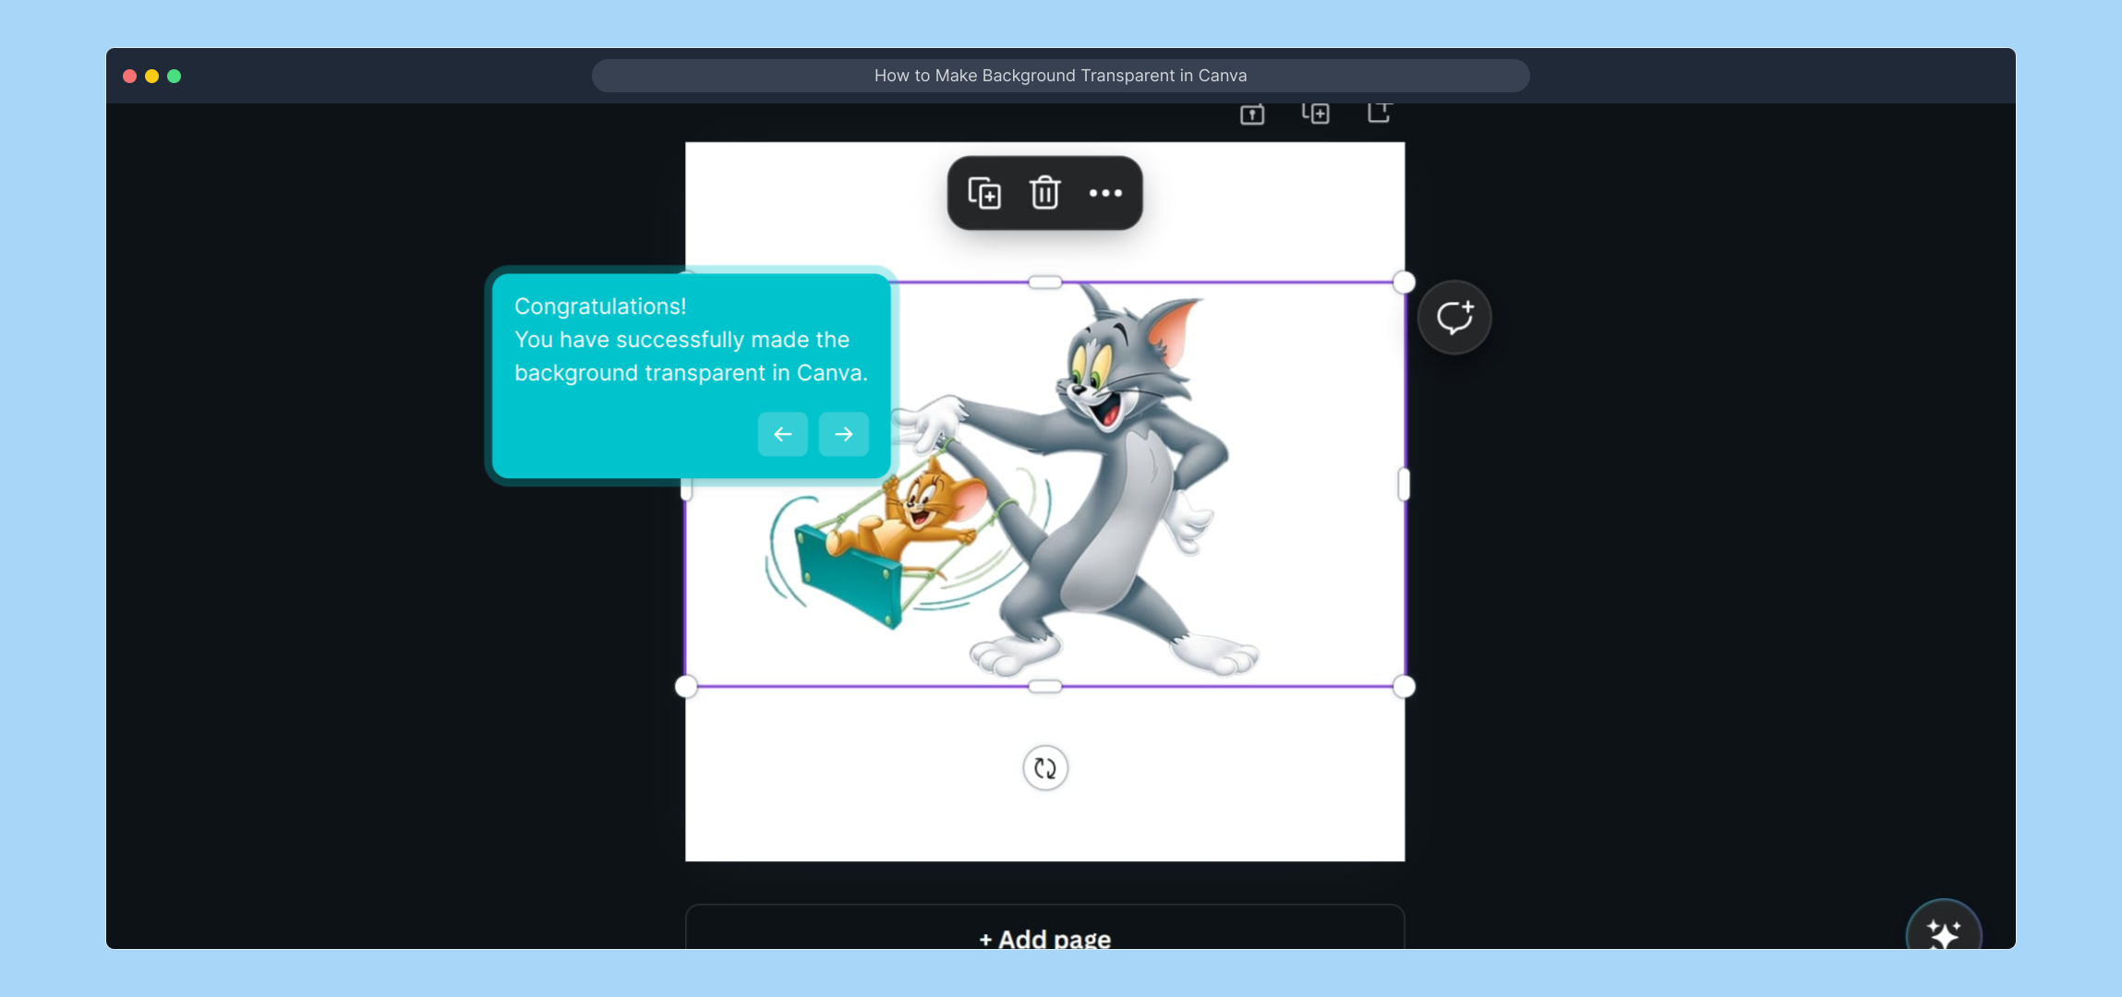2122x997 pixels.
Task: Duplicate the image using the floating toolbar
Action: 984,194
